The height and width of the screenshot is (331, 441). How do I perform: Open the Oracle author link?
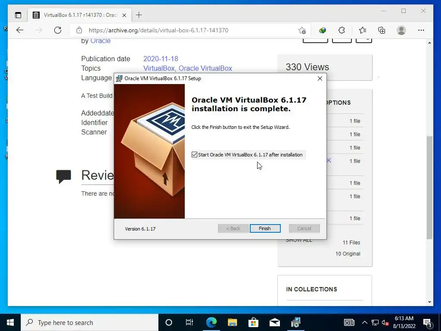[100, 41]
